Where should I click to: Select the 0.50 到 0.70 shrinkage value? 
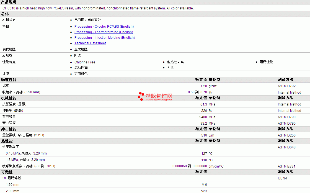pyautogui.click(x=198, y=92)
